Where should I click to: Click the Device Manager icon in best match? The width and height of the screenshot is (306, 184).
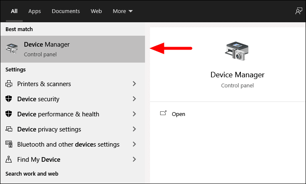12,49
